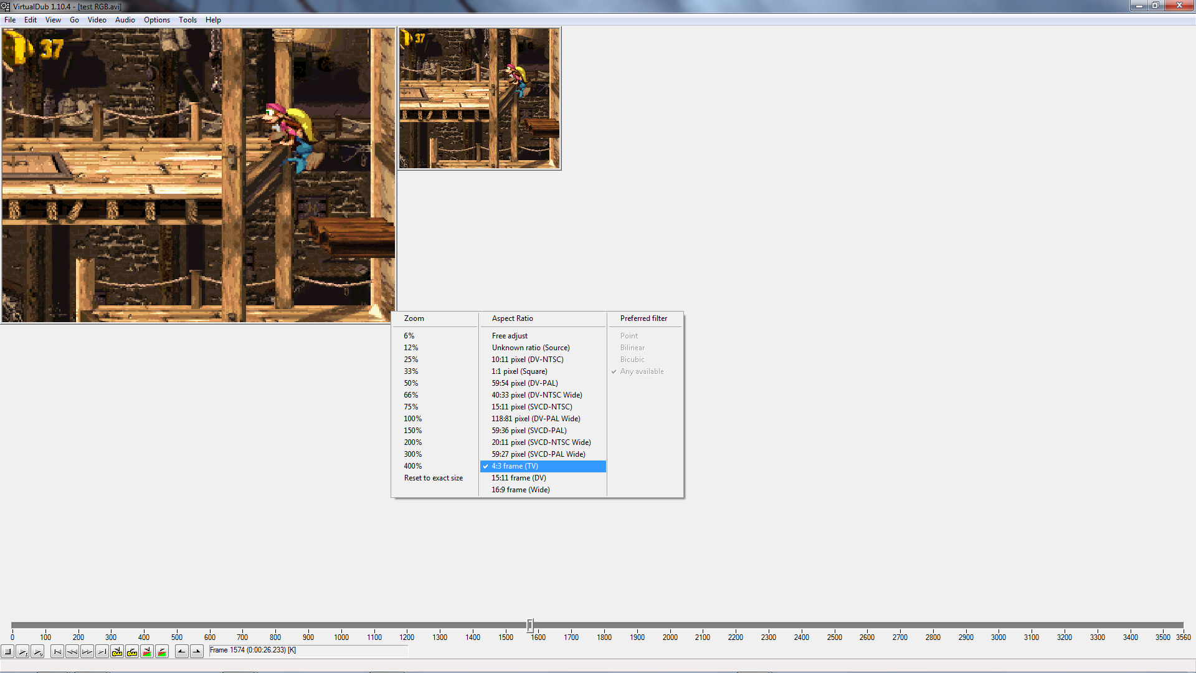Scan backward for previous scene change
This screenshot has width=1196, height=673.
147,651
